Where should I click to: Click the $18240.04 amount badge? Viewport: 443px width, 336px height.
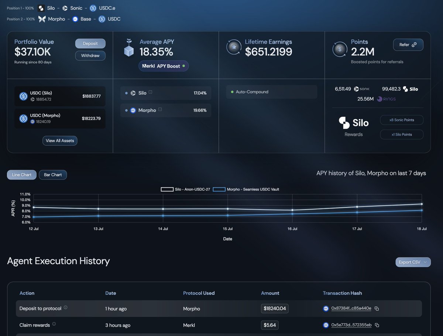point(275,308)
